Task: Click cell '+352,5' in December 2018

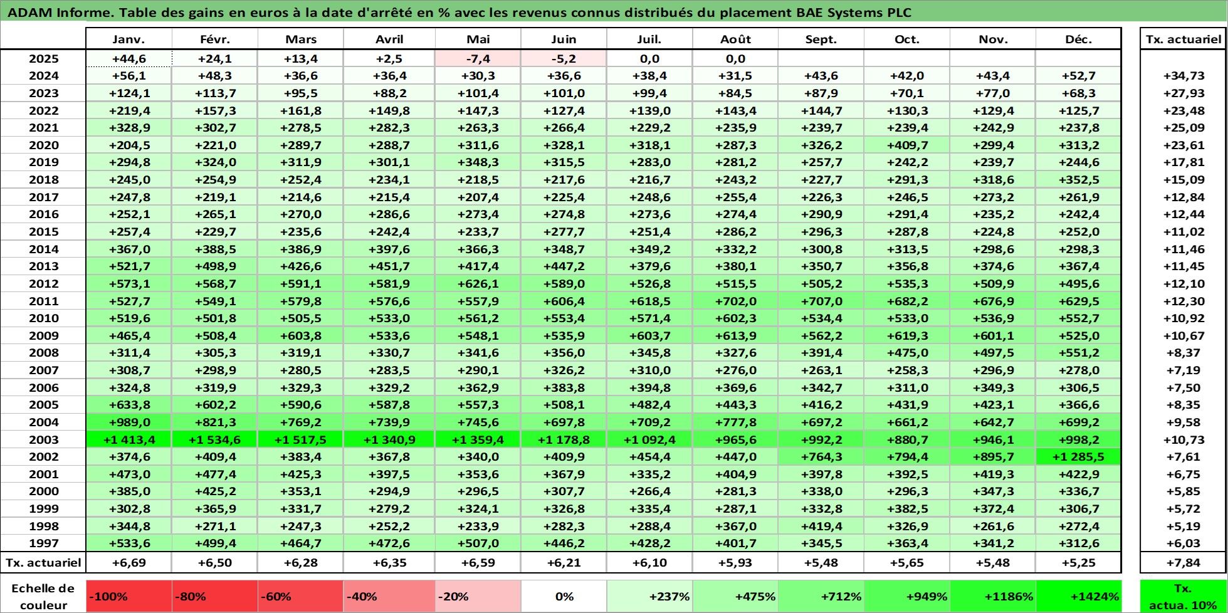Action: [1078, 180]
